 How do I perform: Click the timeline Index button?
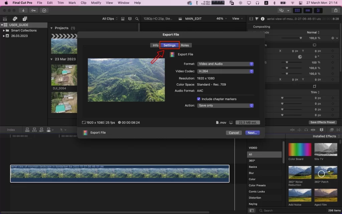click(x=11, y=130)
